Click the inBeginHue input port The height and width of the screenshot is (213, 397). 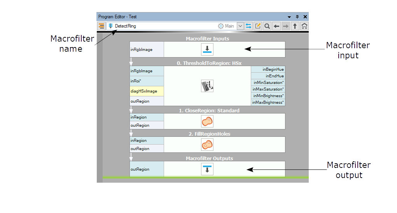click(x=268, y=69)
